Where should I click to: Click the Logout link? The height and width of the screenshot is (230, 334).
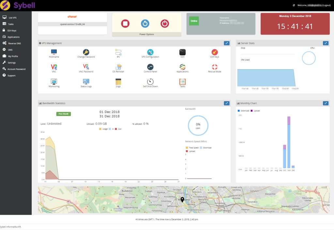pyautogui.click(x=326, y=6)
